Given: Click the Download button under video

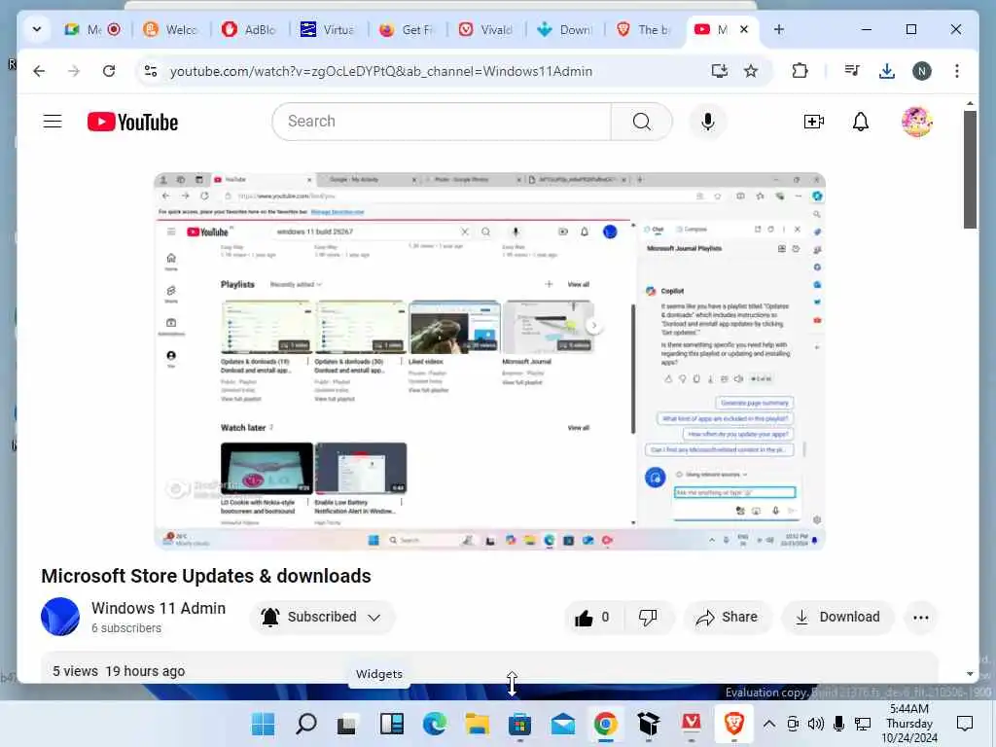Looking at the screenshot, I should tap(838, 618).
